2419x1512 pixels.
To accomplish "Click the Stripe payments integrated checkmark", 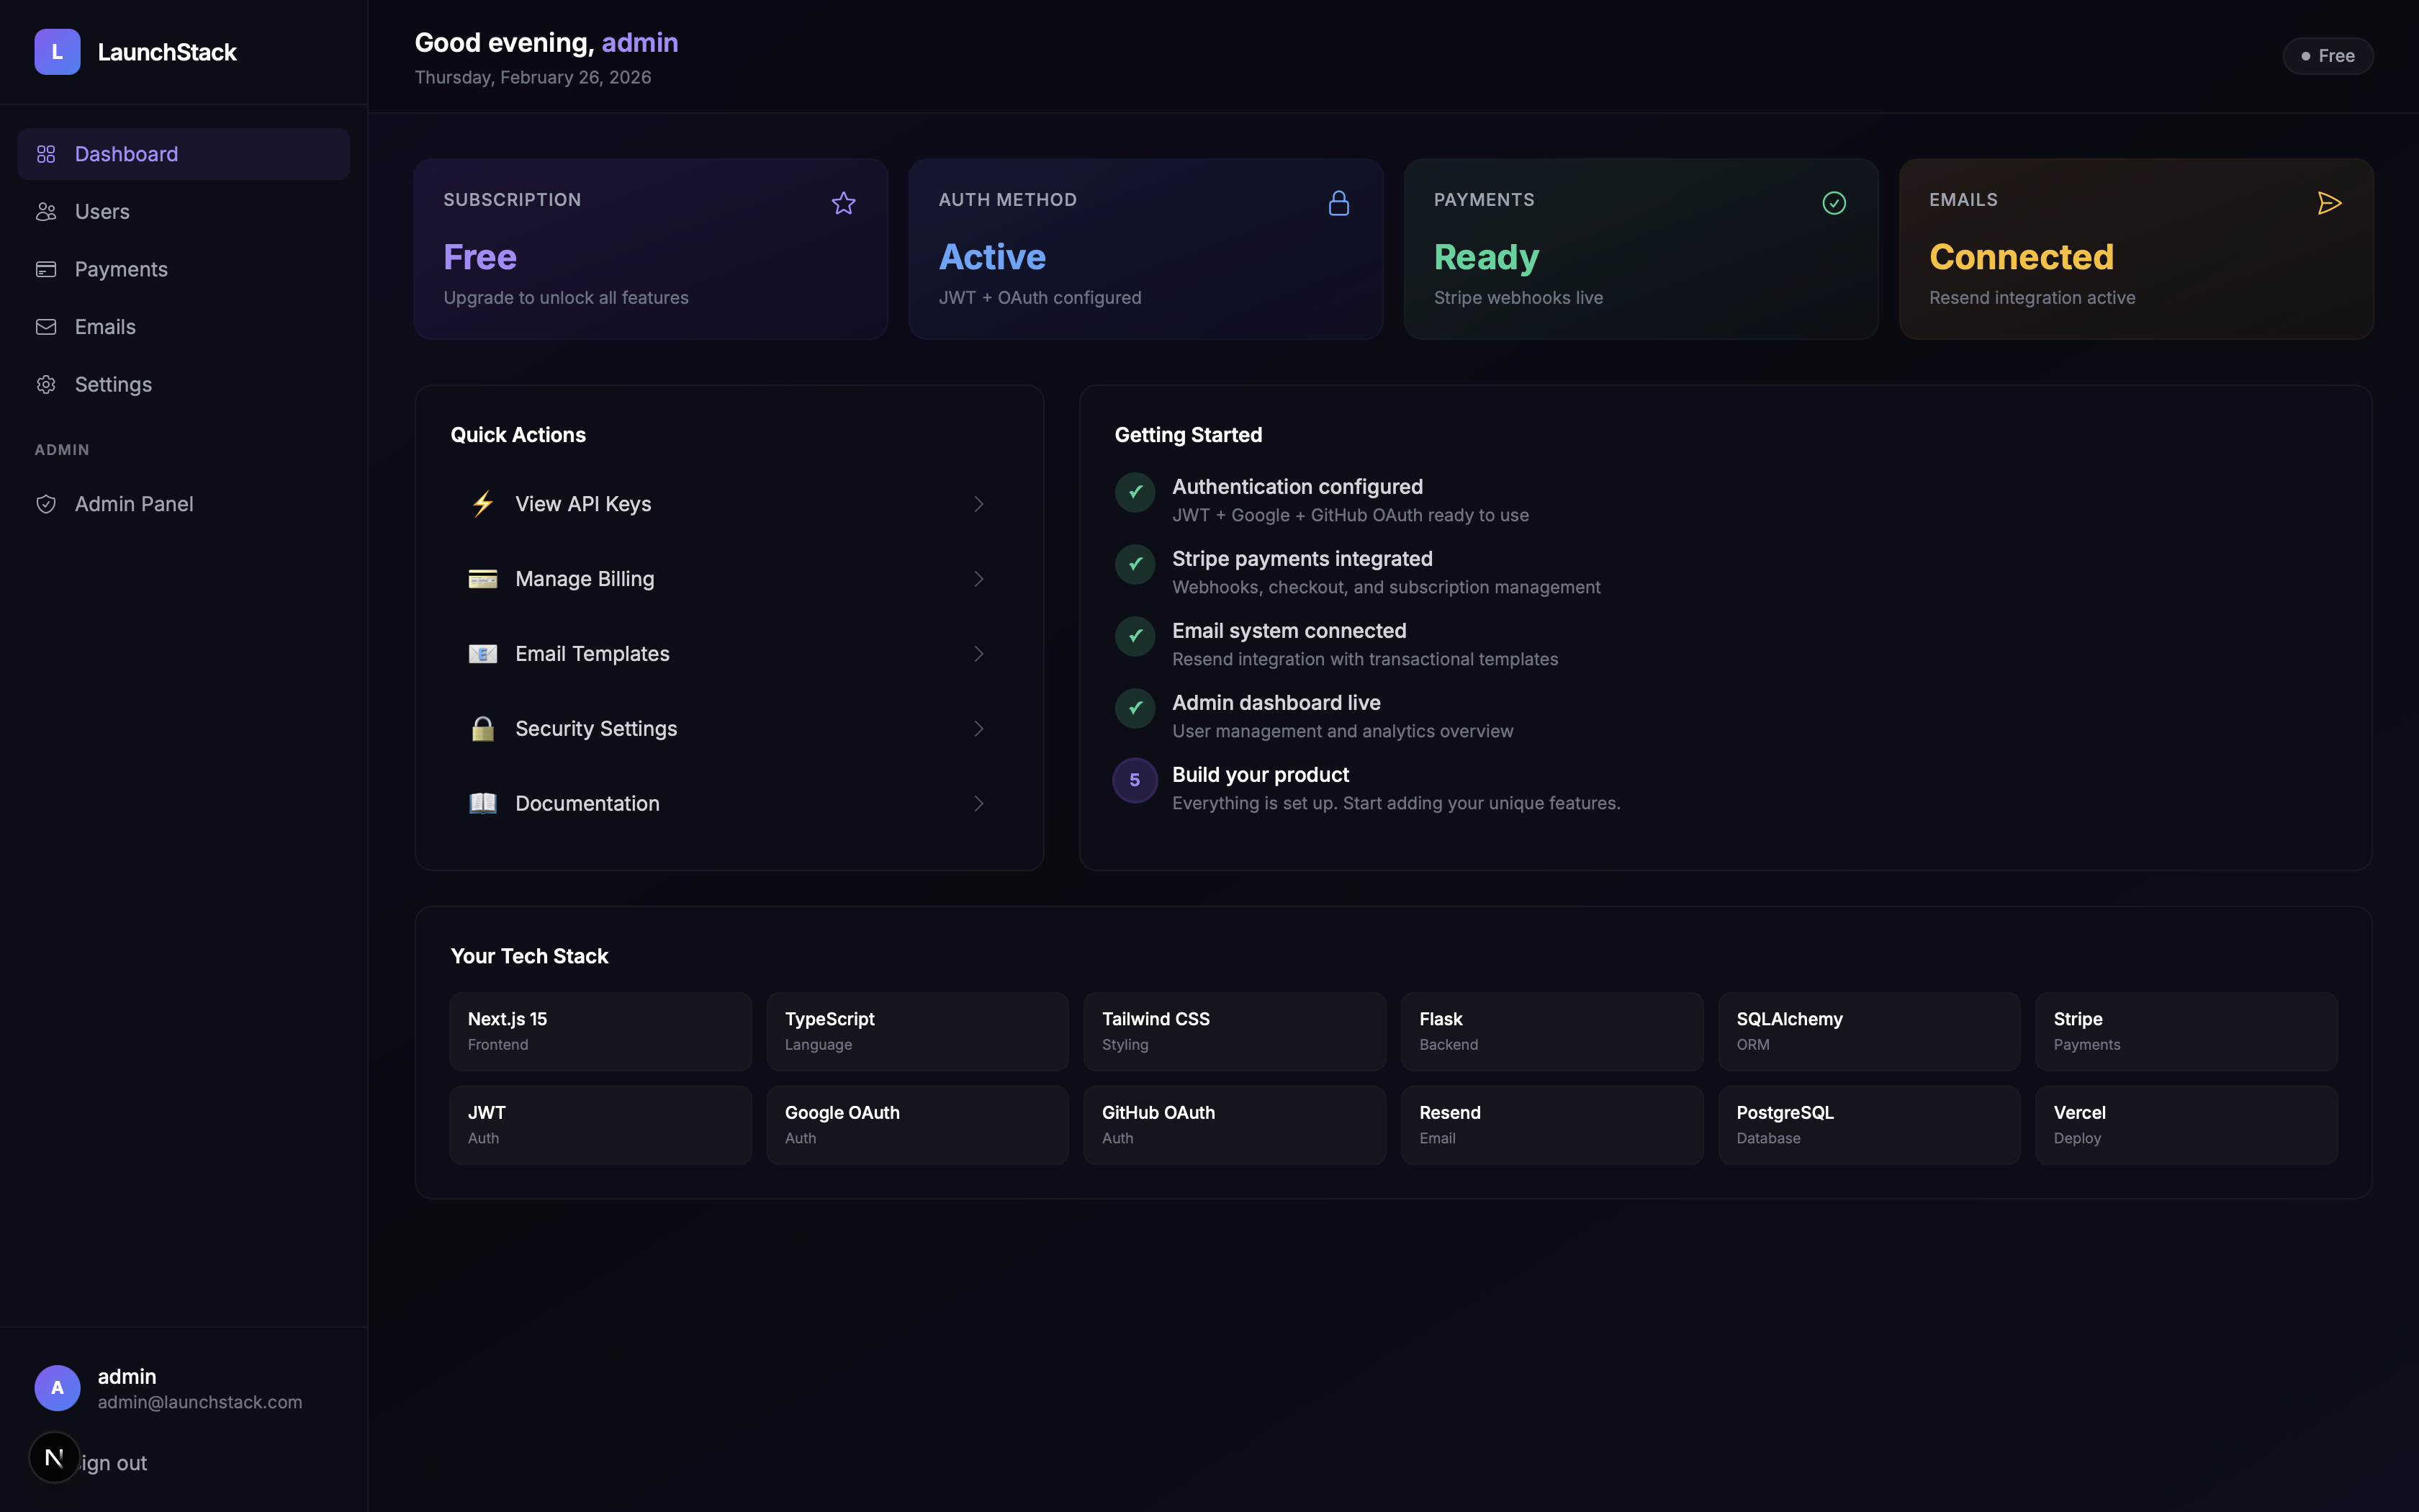I will [1135, 564].
